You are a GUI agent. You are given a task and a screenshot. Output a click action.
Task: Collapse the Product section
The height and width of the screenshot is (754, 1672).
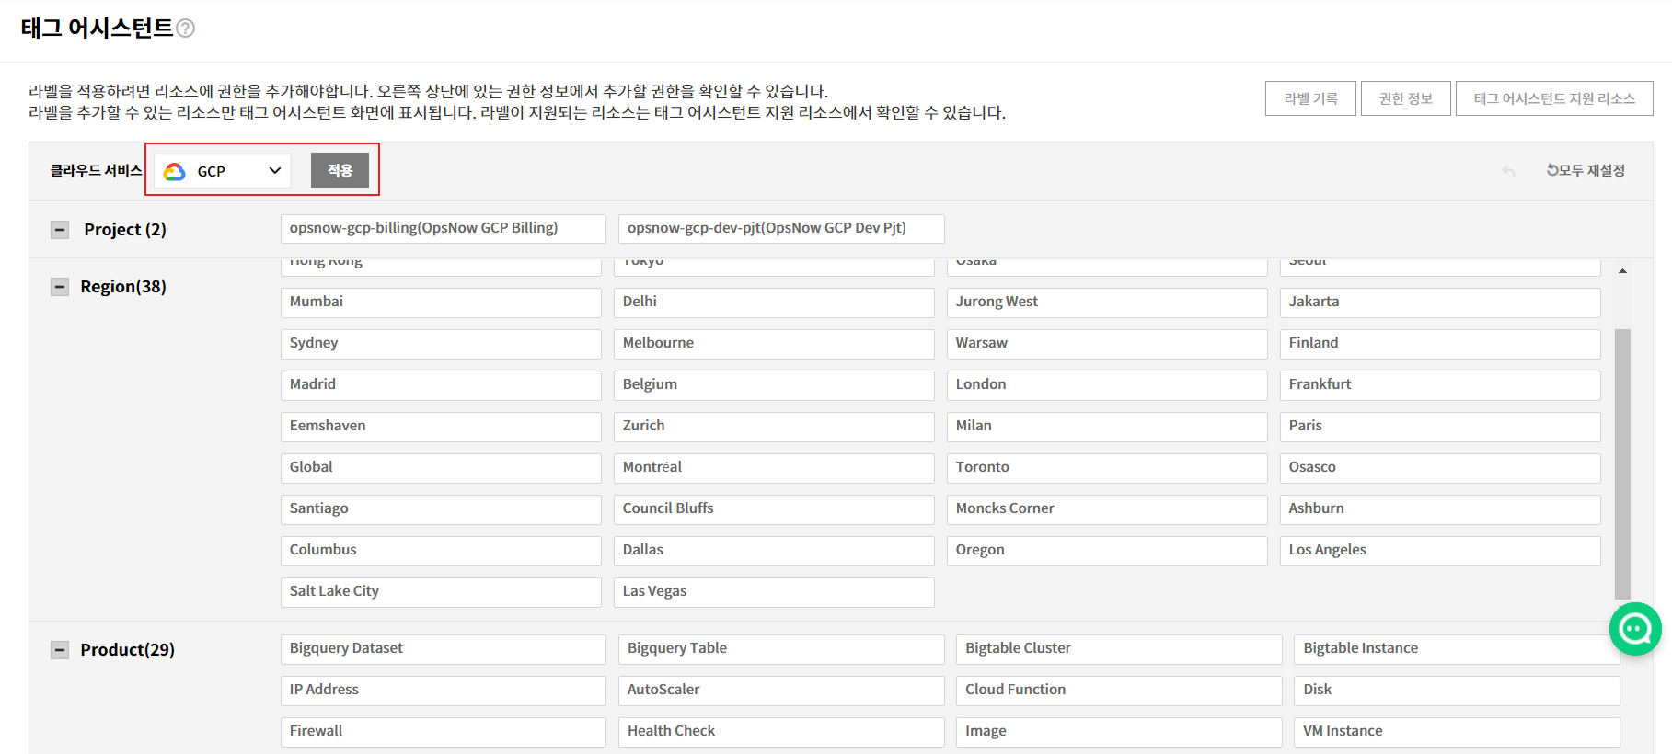pos(60,650)
